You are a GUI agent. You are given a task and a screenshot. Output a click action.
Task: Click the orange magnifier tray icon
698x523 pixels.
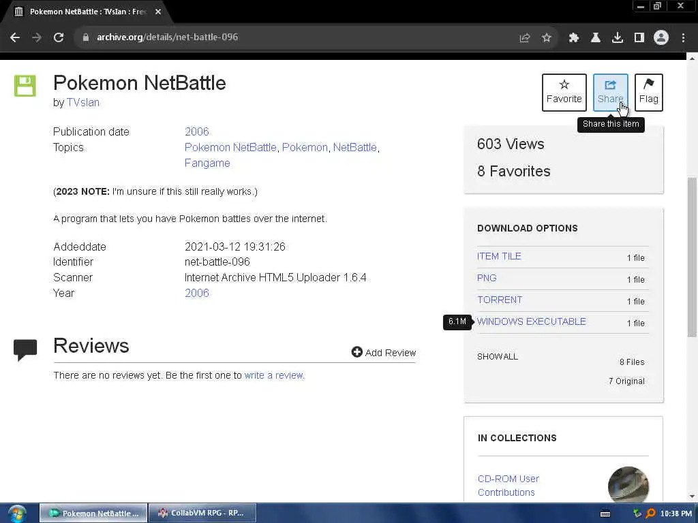click(650, 513)
